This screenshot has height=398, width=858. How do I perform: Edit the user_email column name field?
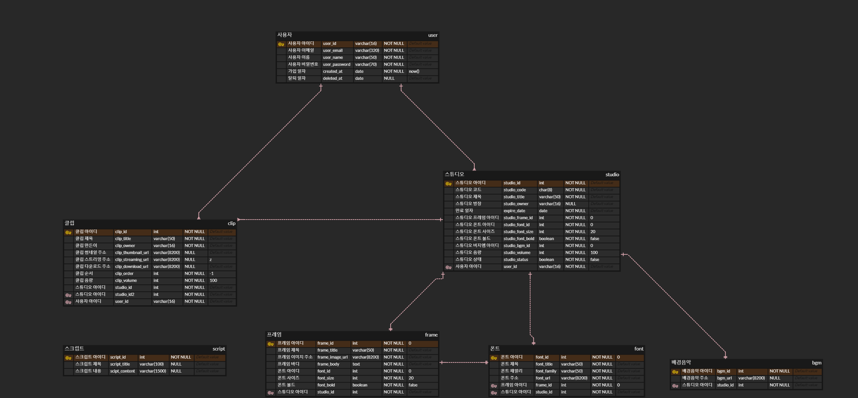(333, 51)
